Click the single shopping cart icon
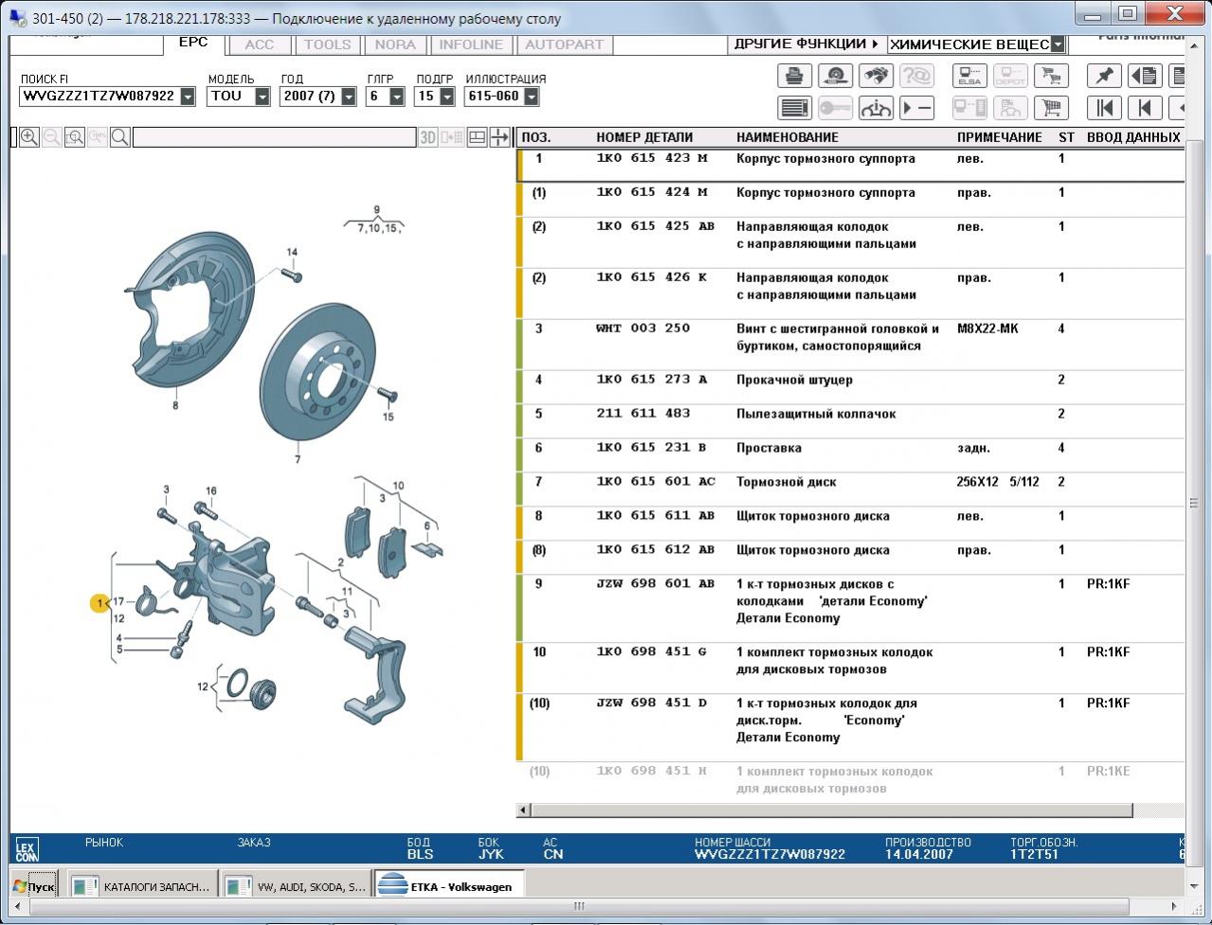Image resolution: width=1212 pixels, height=925 pixels. [1050, 108]
